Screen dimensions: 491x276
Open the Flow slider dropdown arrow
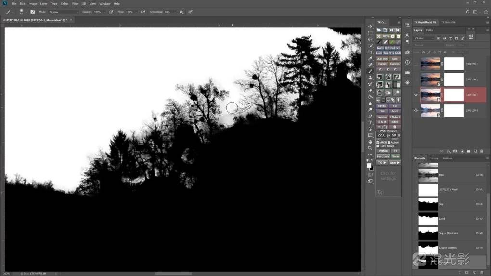click(136, 12)
